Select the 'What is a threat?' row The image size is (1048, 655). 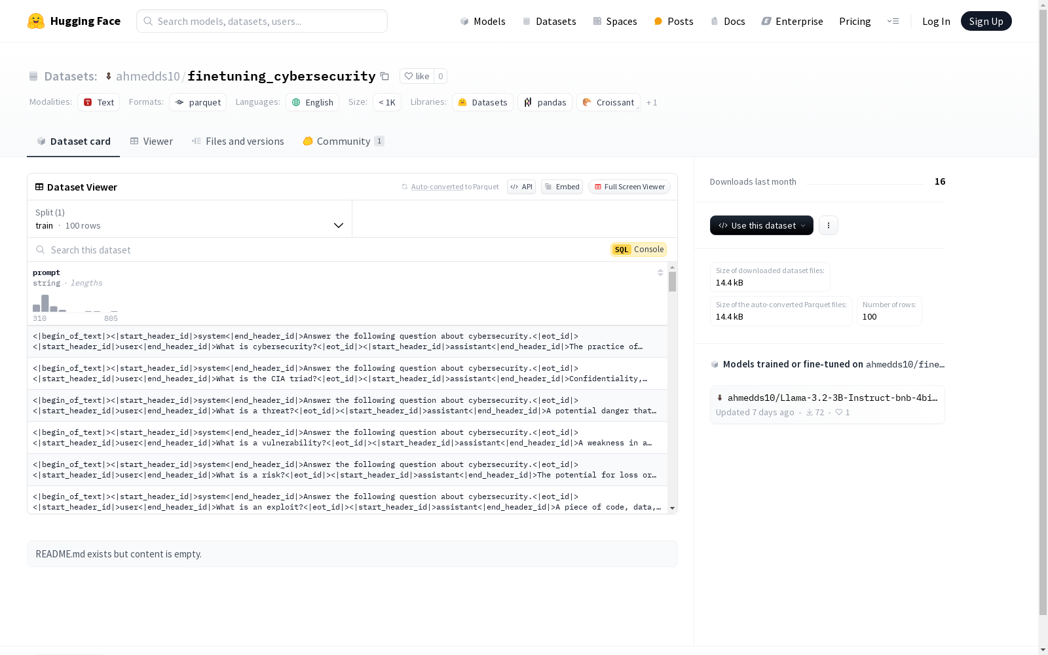click(x=347, y=405)
